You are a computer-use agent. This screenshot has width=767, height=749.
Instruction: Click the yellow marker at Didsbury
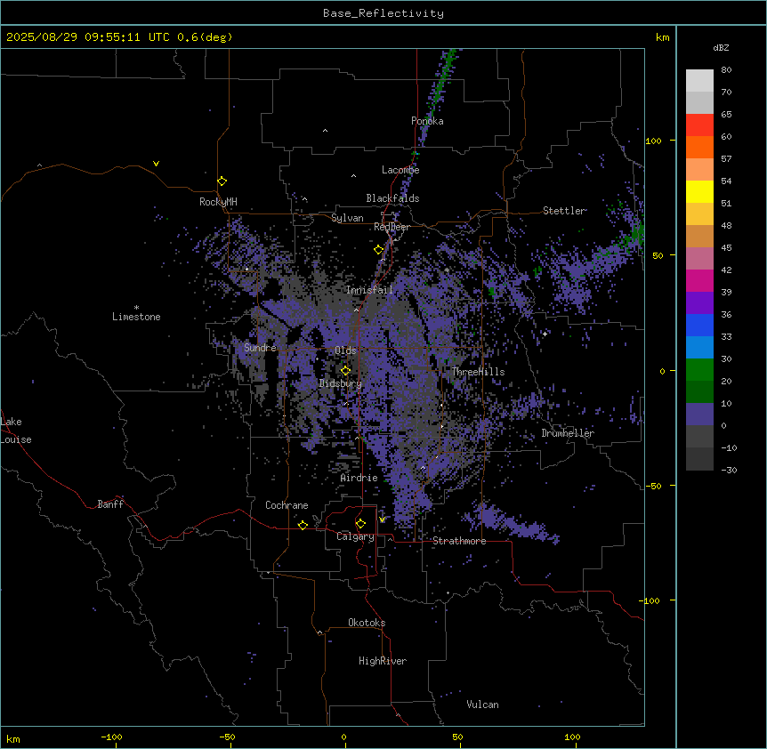[345, 371]
